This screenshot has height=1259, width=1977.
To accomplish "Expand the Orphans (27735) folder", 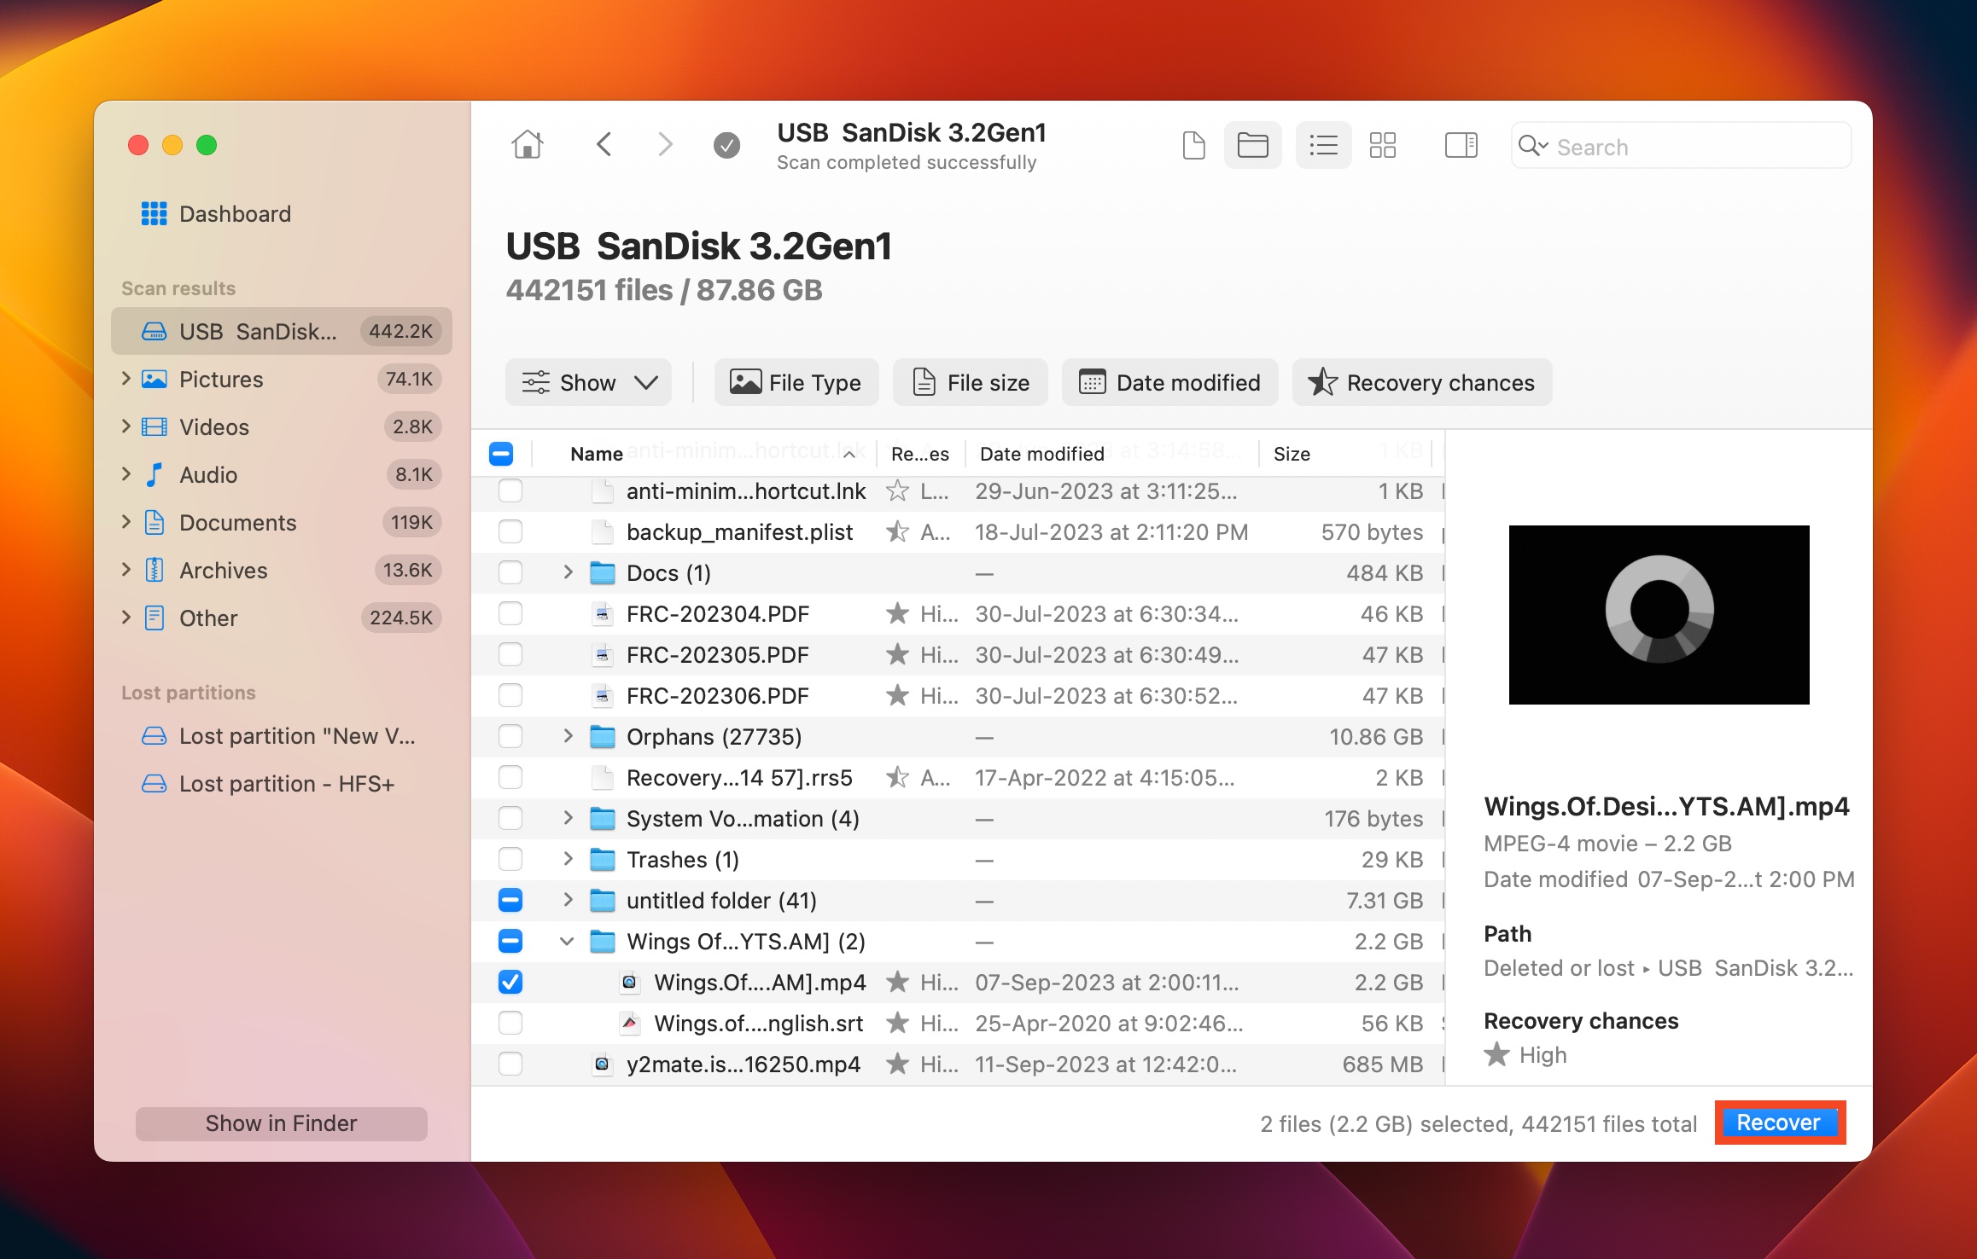I will (566, 736).
